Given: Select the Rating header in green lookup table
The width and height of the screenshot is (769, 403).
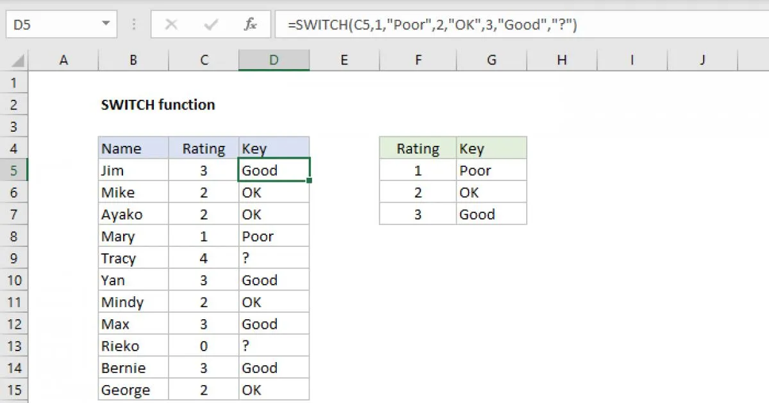Looking at the screenshot, I should point(418,149).
